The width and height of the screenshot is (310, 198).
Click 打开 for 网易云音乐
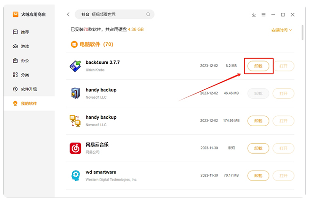(284, 148)
